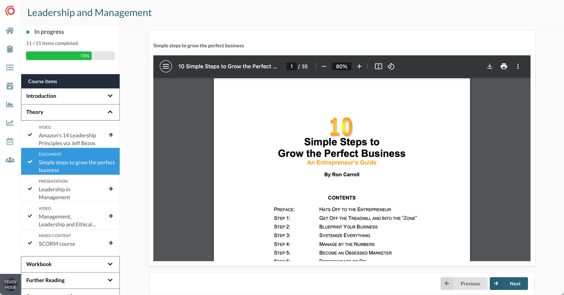Toggle Study Mode button
The image size is (564, 295).
click(10, 284)
